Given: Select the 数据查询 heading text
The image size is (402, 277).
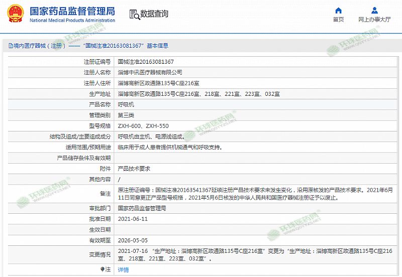Looking at the screenshot, I should point(154,14).
